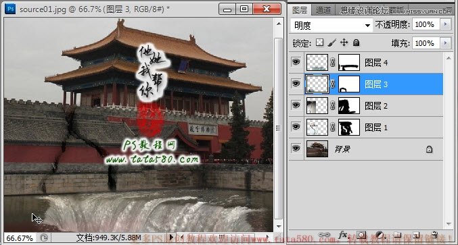Switch to the 图层 tab
This screenshot has width=458, height=245.
300,10
